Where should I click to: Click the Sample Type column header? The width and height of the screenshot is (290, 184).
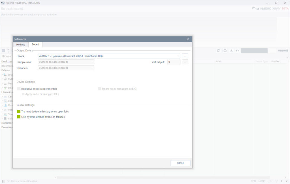(x=261, y=61)
